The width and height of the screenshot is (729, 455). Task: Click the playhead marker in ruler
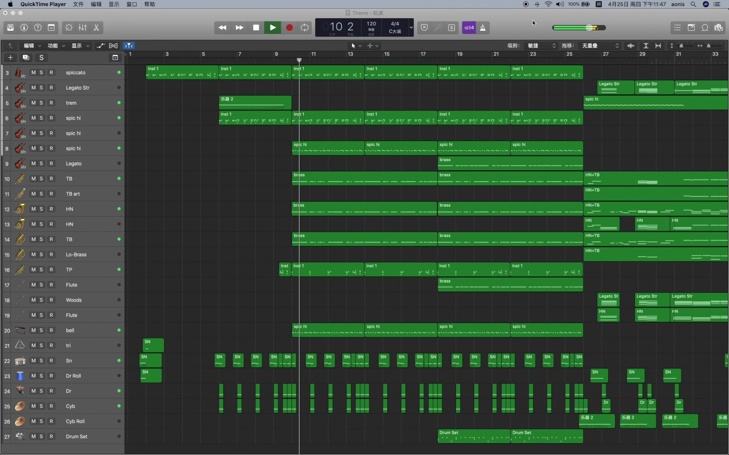point(299,60)
